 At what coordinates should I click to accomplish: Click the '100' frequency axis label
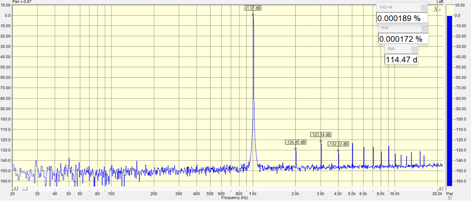click(111, 194)
